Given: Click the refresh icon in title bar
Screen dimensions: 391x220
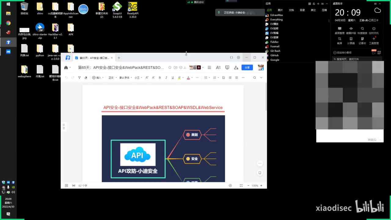Looking at the screenshot, I should (x=231, y=57).
